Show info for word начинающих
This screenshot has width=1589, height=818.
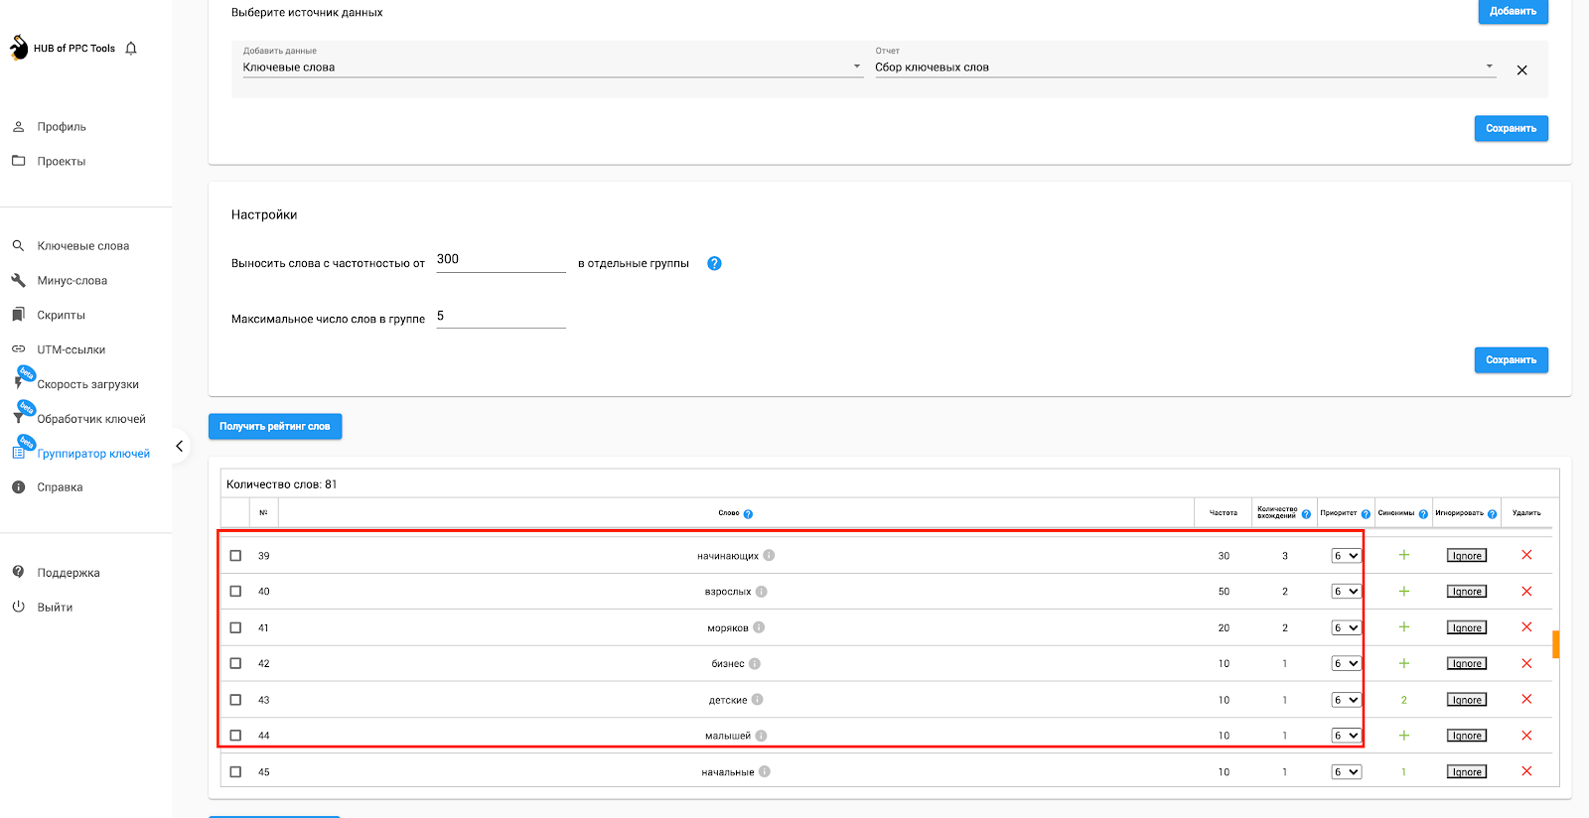769,555
